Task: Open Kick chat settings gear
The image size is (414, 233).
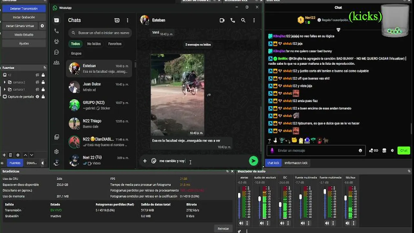Action: 392,150
